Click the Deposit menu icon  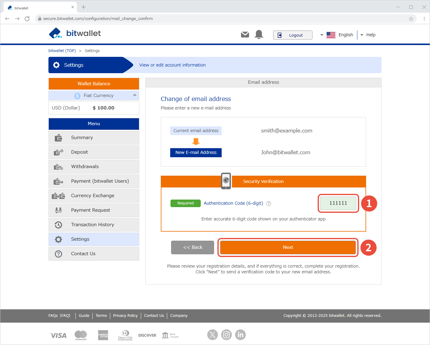click(x=58, y=152)
